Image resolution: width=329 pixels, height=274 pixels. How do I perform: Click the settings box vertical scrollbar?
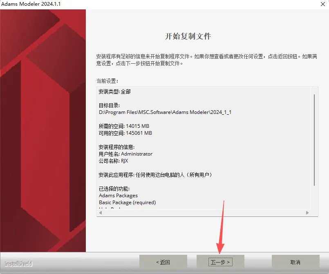click(x=314, y=140)
